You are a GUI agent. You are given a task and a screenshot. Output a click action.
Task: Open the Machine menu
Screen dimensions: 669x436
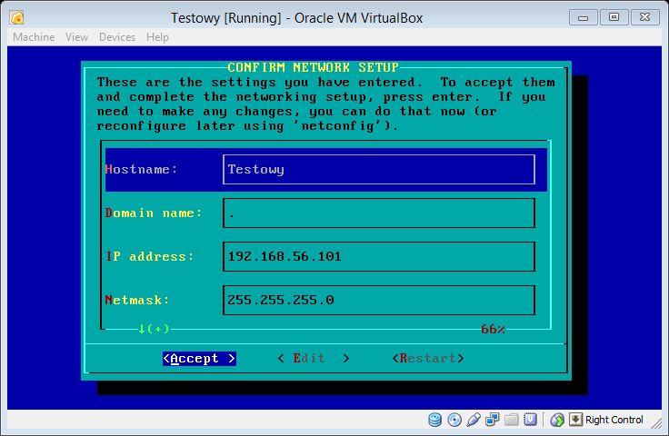34,37
